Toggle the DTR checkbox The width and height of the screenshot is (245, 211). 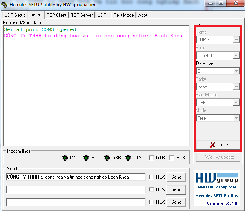[x=151, y=158]
